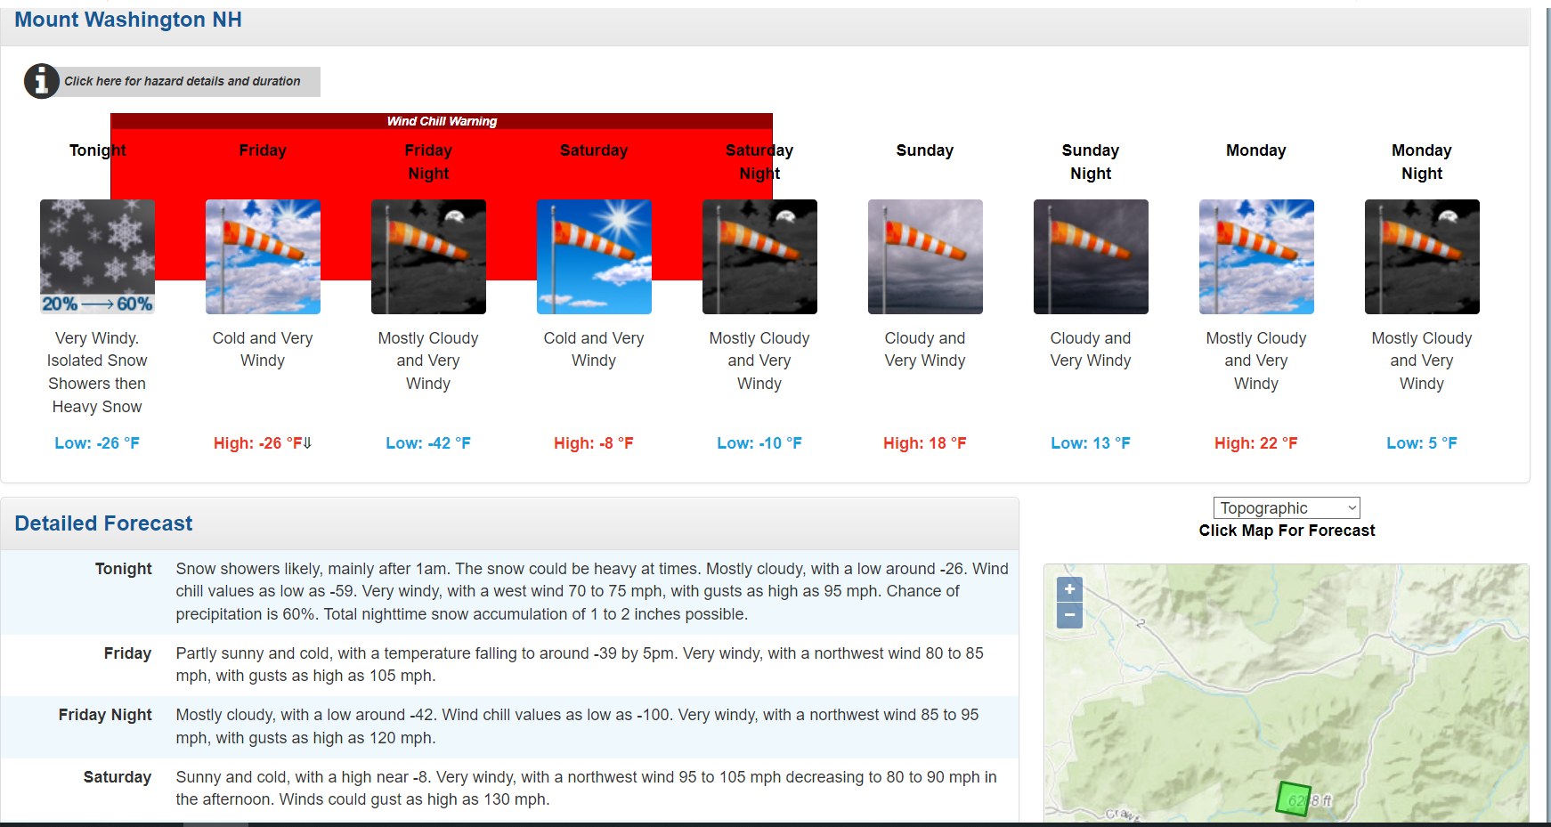Click the 'Sunday' column heading
Screen dimensions: 1551x827
pos(925,150)
